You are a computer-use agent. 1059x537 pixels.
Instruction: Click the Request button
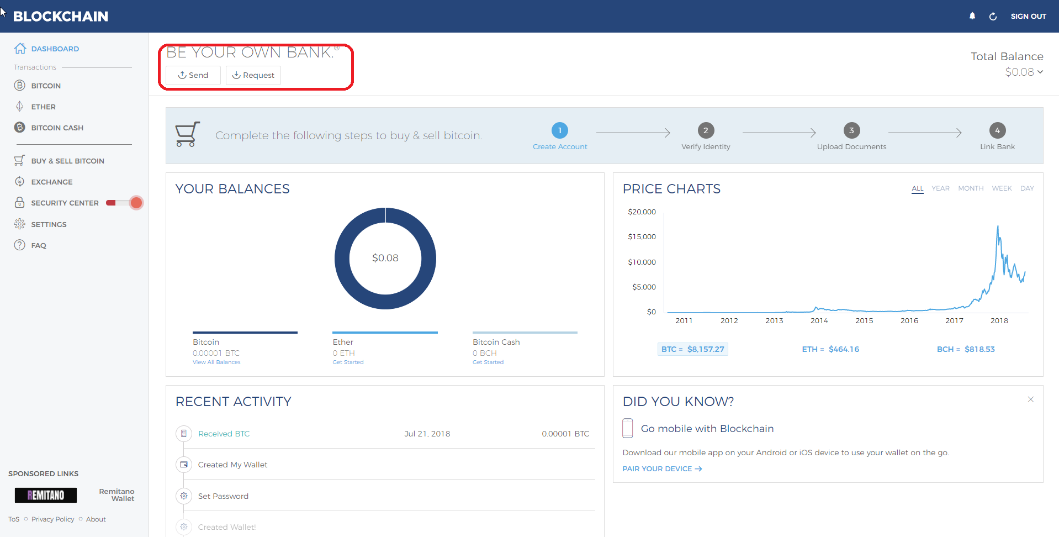point(253,75)
